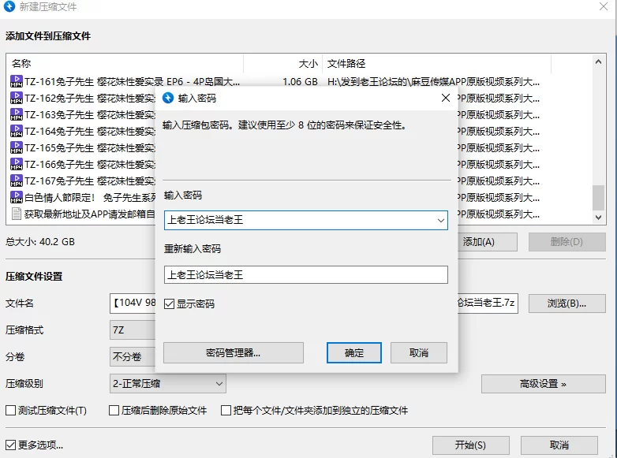Click the file list scroll up arrow

599,61
